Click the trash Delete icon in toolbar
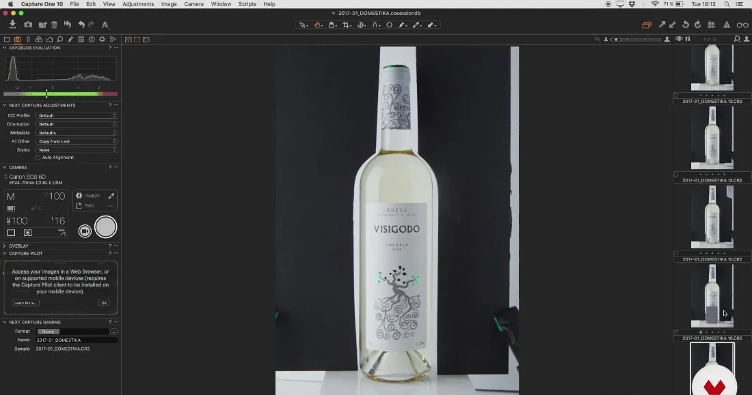The image size is (752, 395). 54,25
